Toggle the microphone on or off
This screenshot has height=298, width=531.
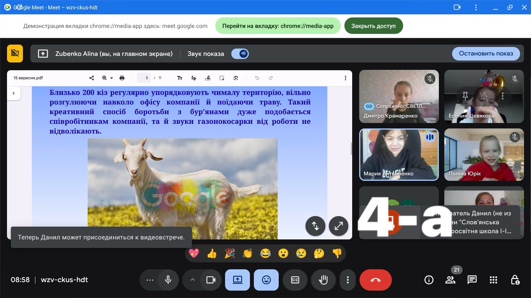168,280
